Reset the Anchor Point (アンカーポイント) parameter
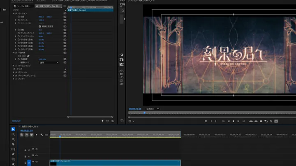 tap(65, 33)
